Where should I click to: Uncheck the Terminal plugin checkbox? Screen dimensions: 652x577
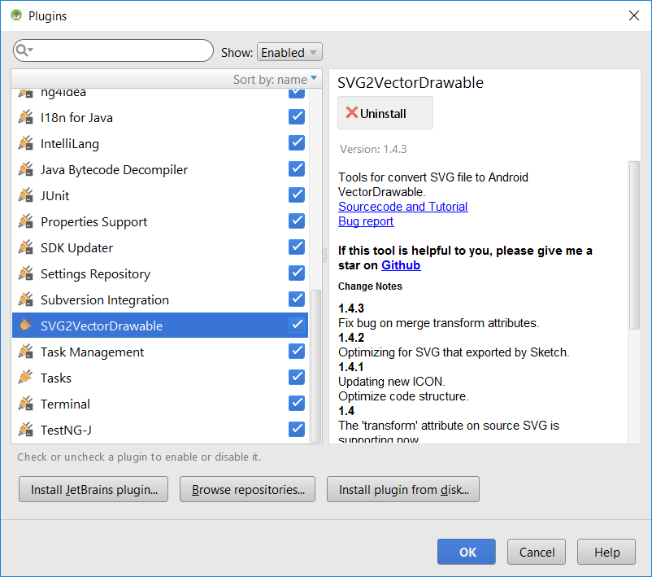pos(296,403)
